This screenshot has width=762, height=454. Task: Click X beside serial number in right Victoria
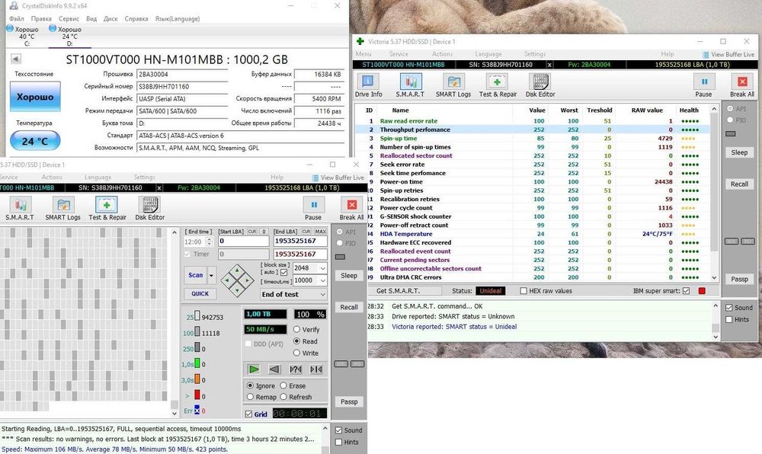point(549,65)
